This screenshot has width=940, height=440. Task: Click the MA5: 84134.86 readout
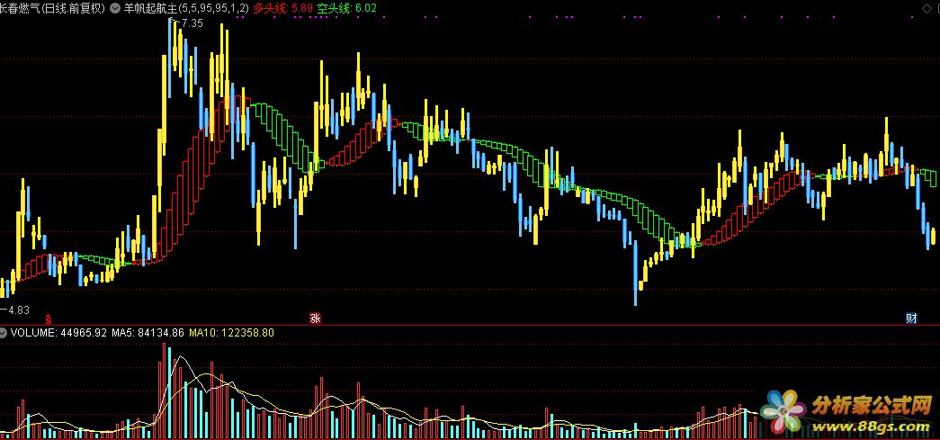click(x=148, y=333)
